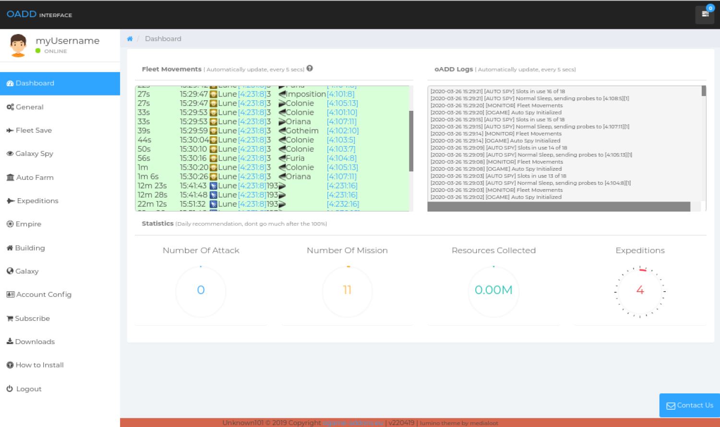Open the General settings page

[29, 107]
